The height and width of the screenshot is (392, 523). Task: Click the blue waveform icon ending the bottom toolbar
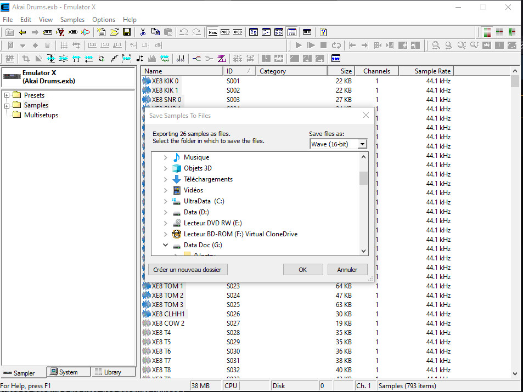pyautogui.click(x=336, y=58)
